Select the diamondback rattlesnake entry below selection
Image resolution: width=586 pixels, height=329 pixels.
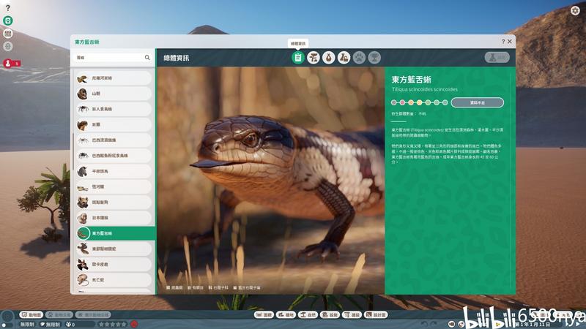[114, 249]
